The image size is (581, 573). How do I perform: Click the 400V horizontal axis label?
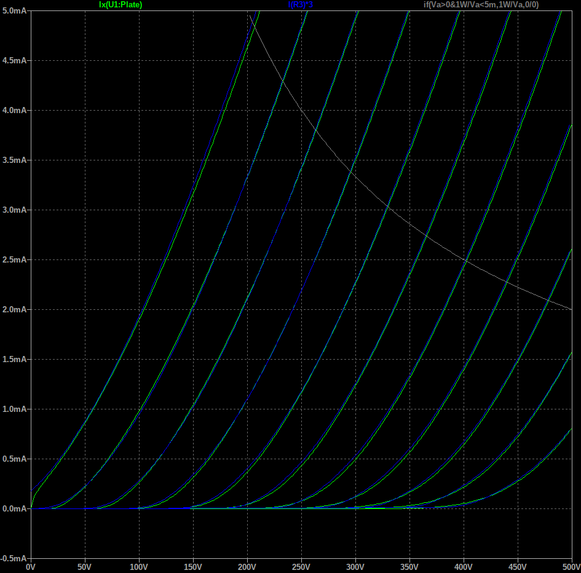463,567
